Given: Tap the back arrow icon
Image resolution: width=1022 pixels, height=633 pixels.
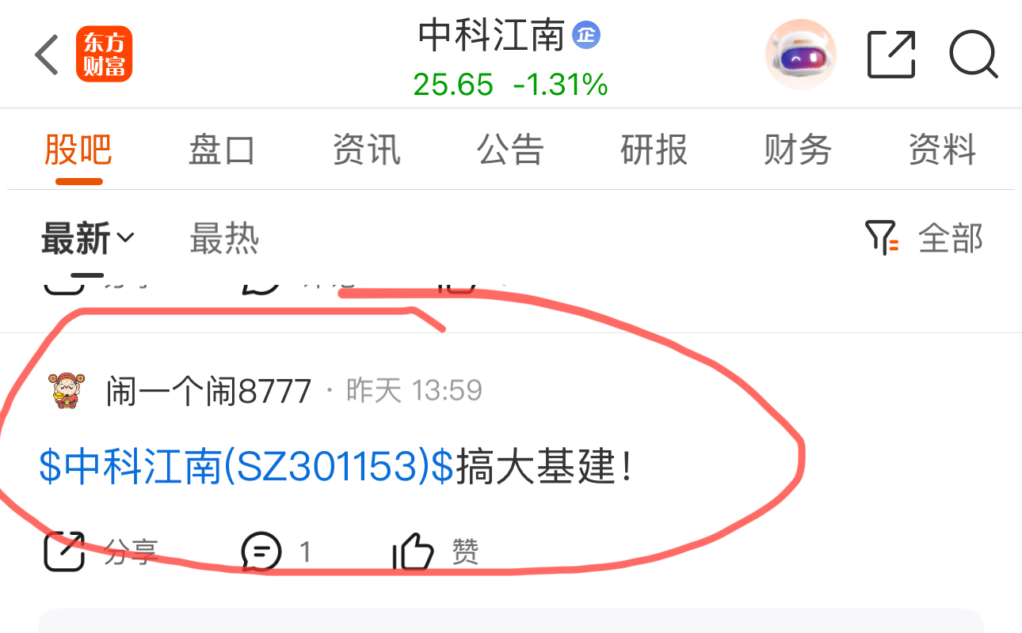Looking at the screenshot, I should click(47, 55).
